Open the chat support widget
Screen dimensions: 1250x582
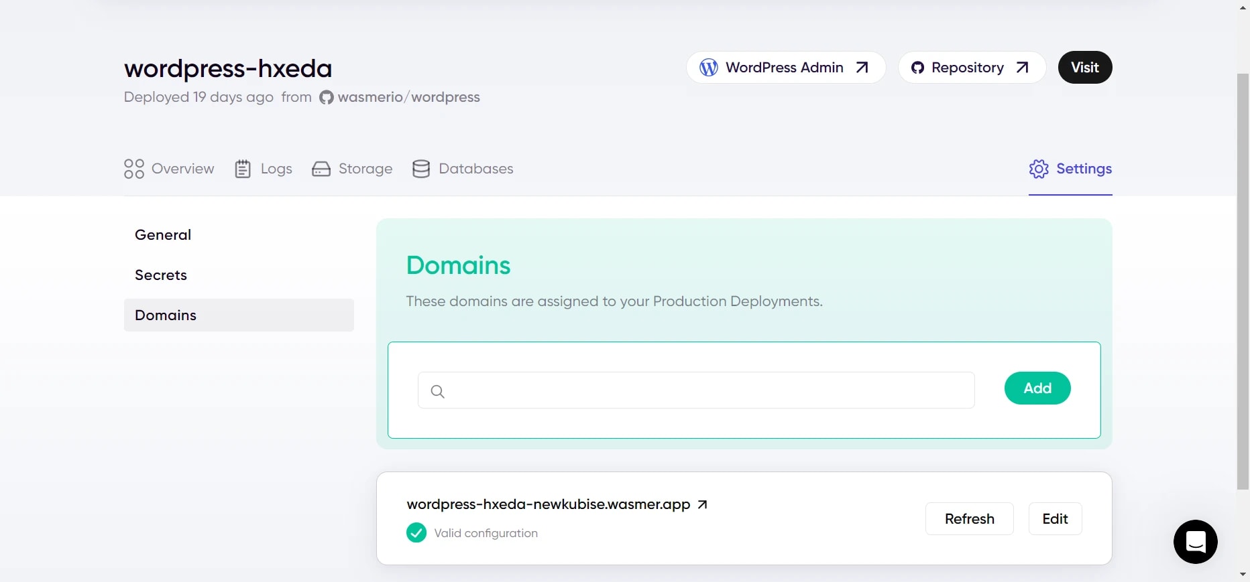(1196, 542)
